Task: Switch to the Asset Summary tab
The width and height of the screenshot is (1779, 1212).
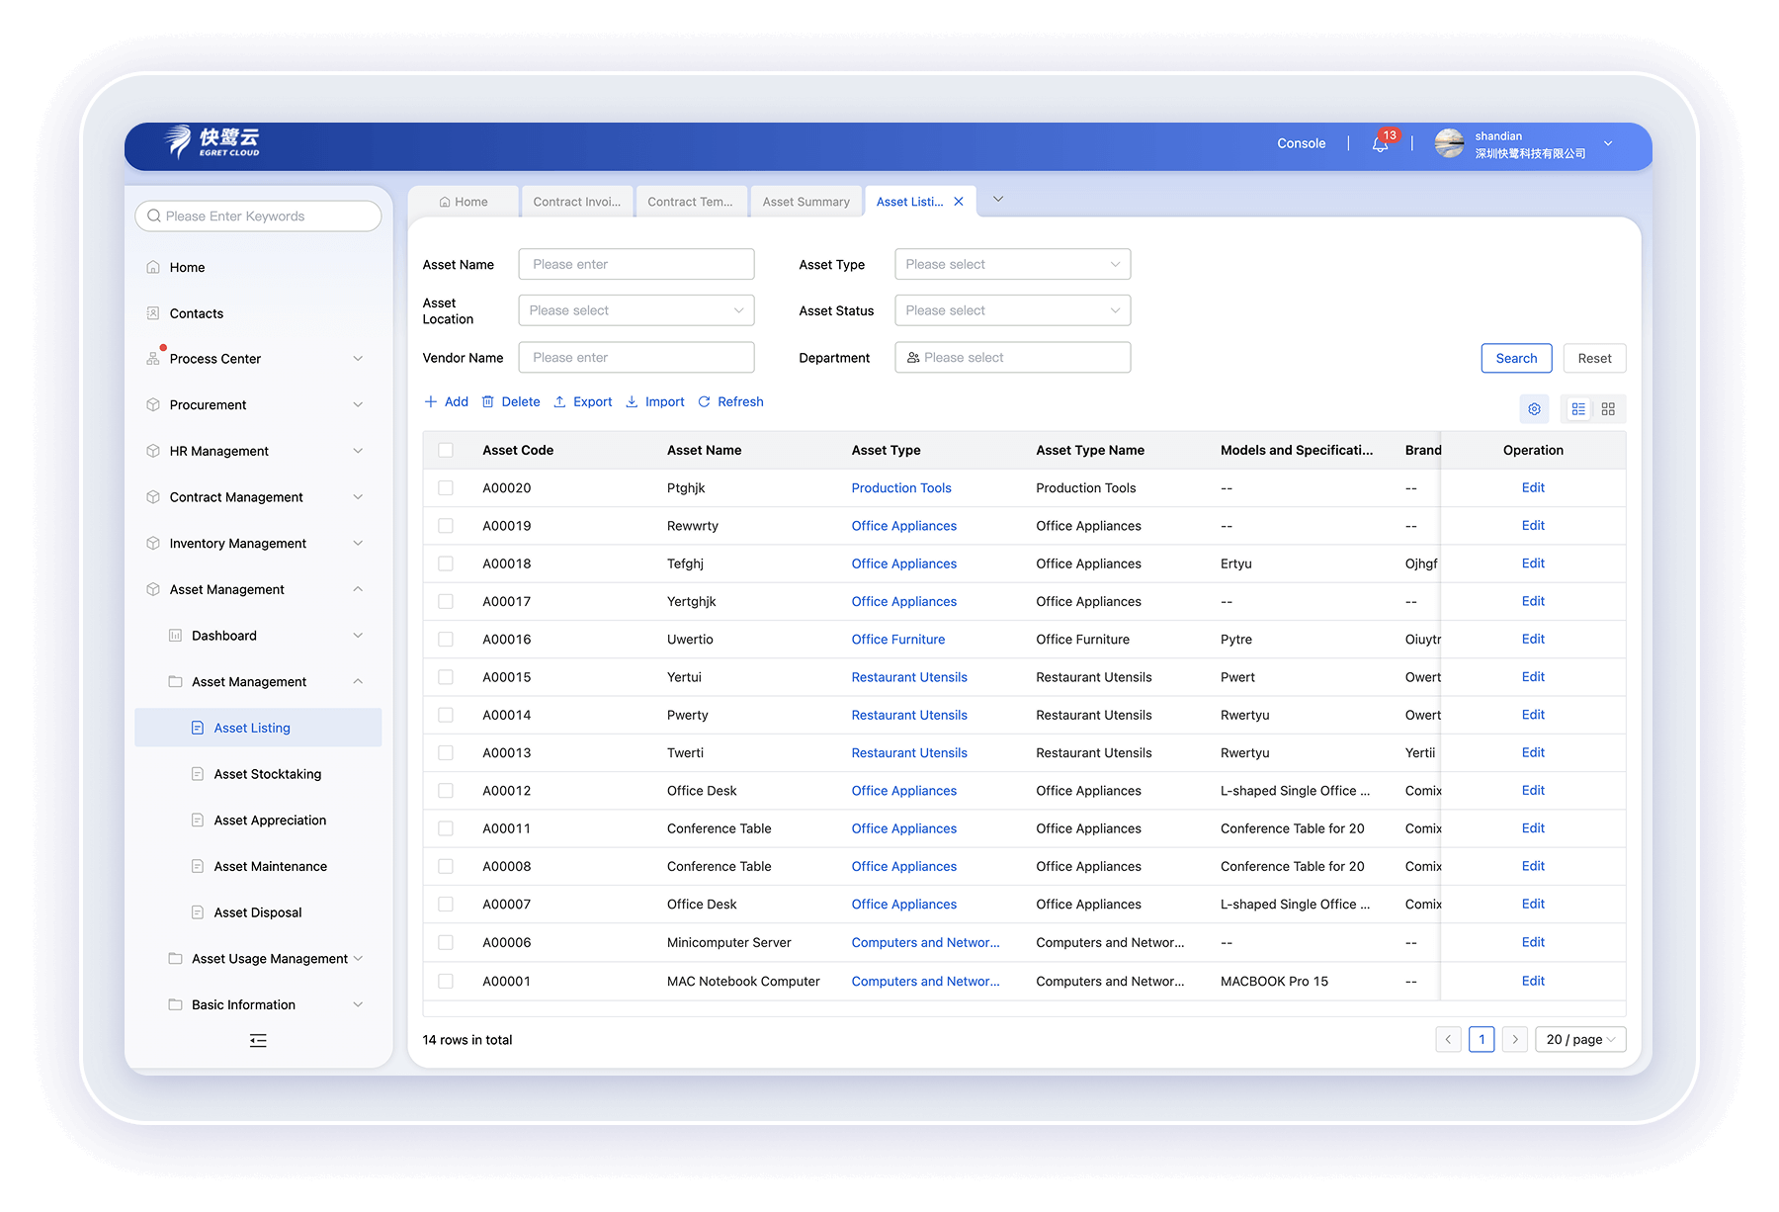Action: click(805, 202)
